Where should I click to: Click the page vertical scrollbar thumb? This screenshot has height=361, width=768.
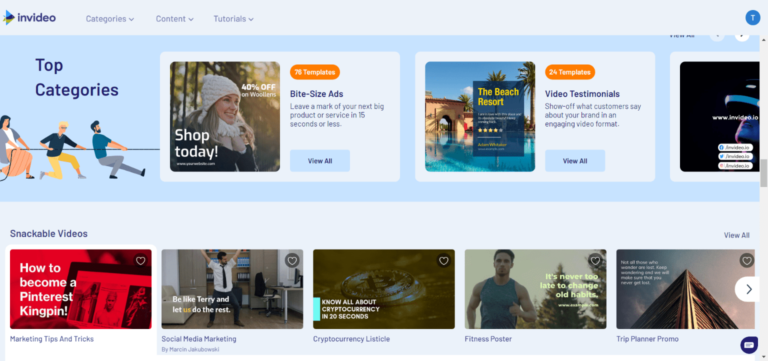(x=763, y=173)
